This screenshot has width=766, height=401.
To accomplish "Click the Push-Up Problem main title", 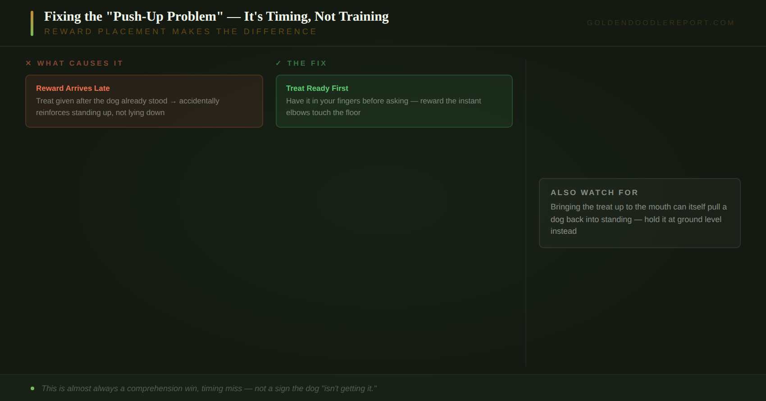I will coord(216,17).
